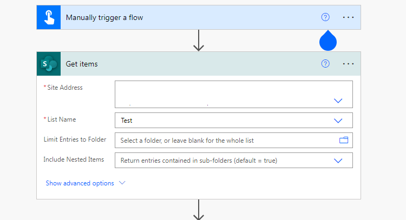Expand the Include Nested Items dropdown

click(338, 161)
